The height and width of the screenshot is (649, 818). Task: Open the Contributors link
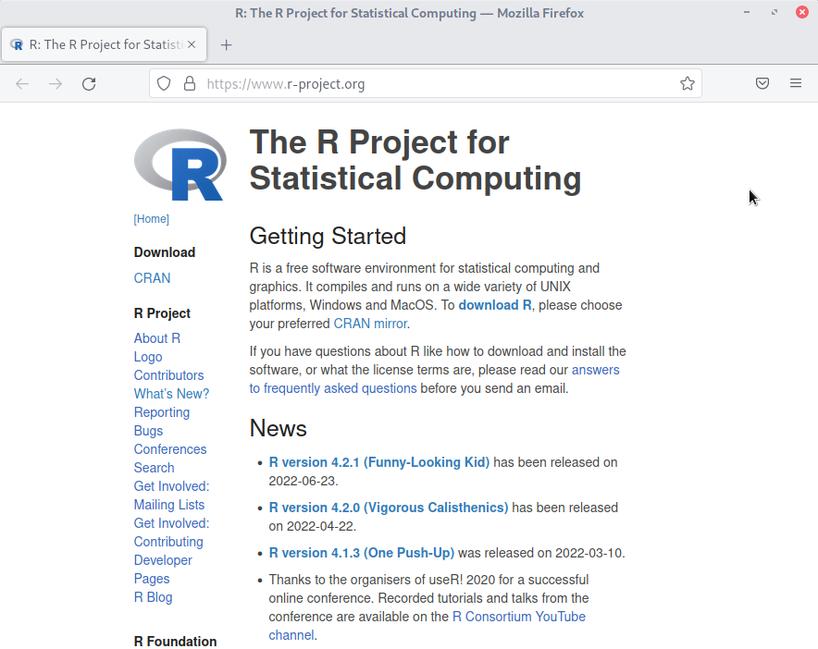[x=168, y=375]
